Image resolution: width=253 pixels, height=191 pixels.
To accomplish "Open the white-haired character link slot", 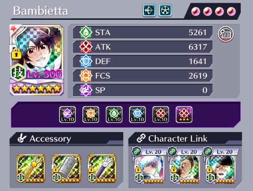I will pos(148,165).
